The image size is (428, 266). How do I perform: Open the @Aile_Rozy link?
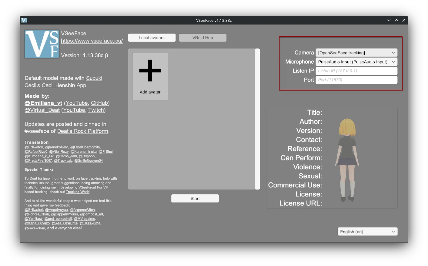[59, 152]
